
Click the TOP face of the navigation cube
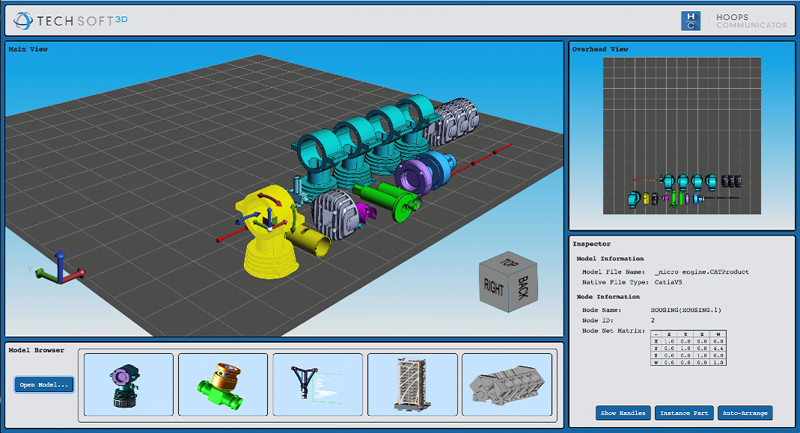tap(507, 263)
